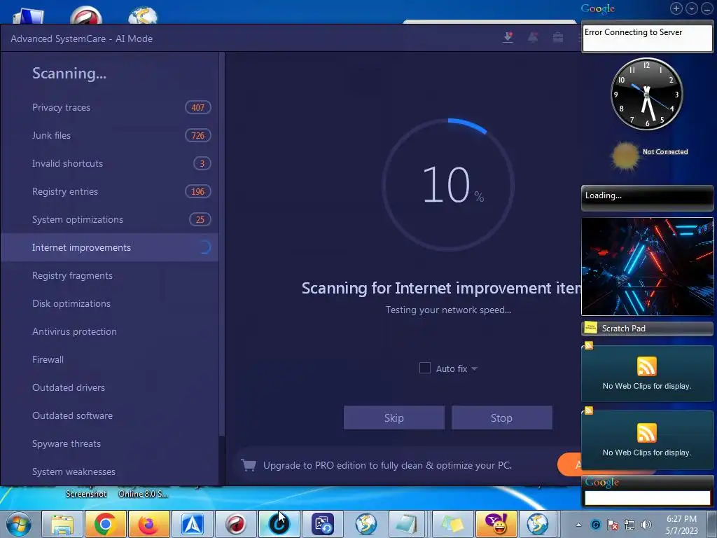This screenshot has height=538, width=717.
Task: Select Internet improvements scan item
Action: click(x=109, y=247)
